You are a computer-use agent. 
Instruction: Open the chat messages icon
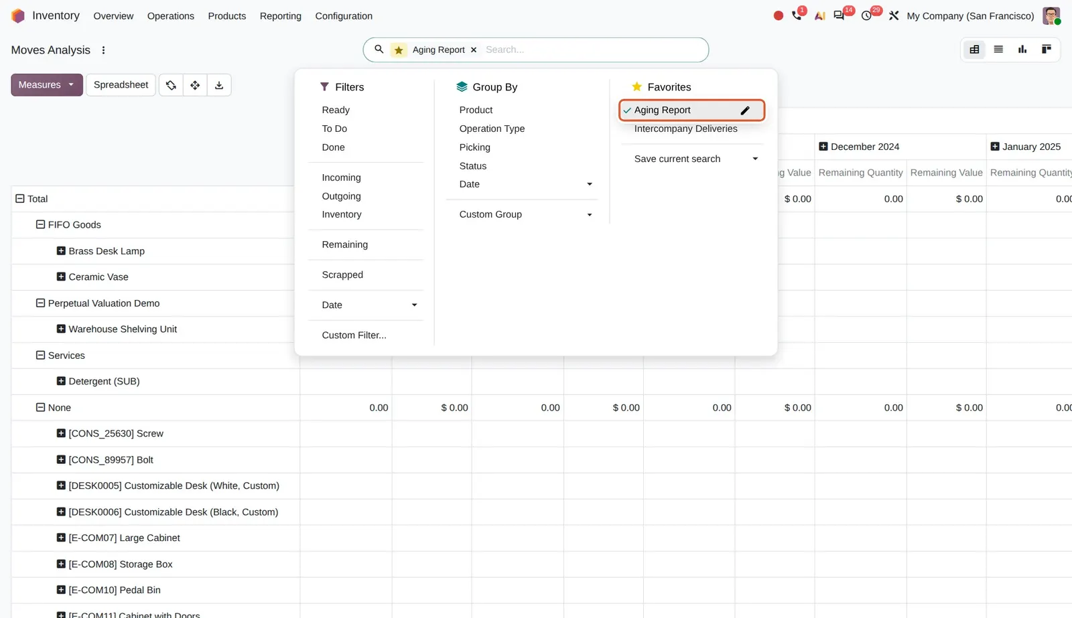point(839,15)
